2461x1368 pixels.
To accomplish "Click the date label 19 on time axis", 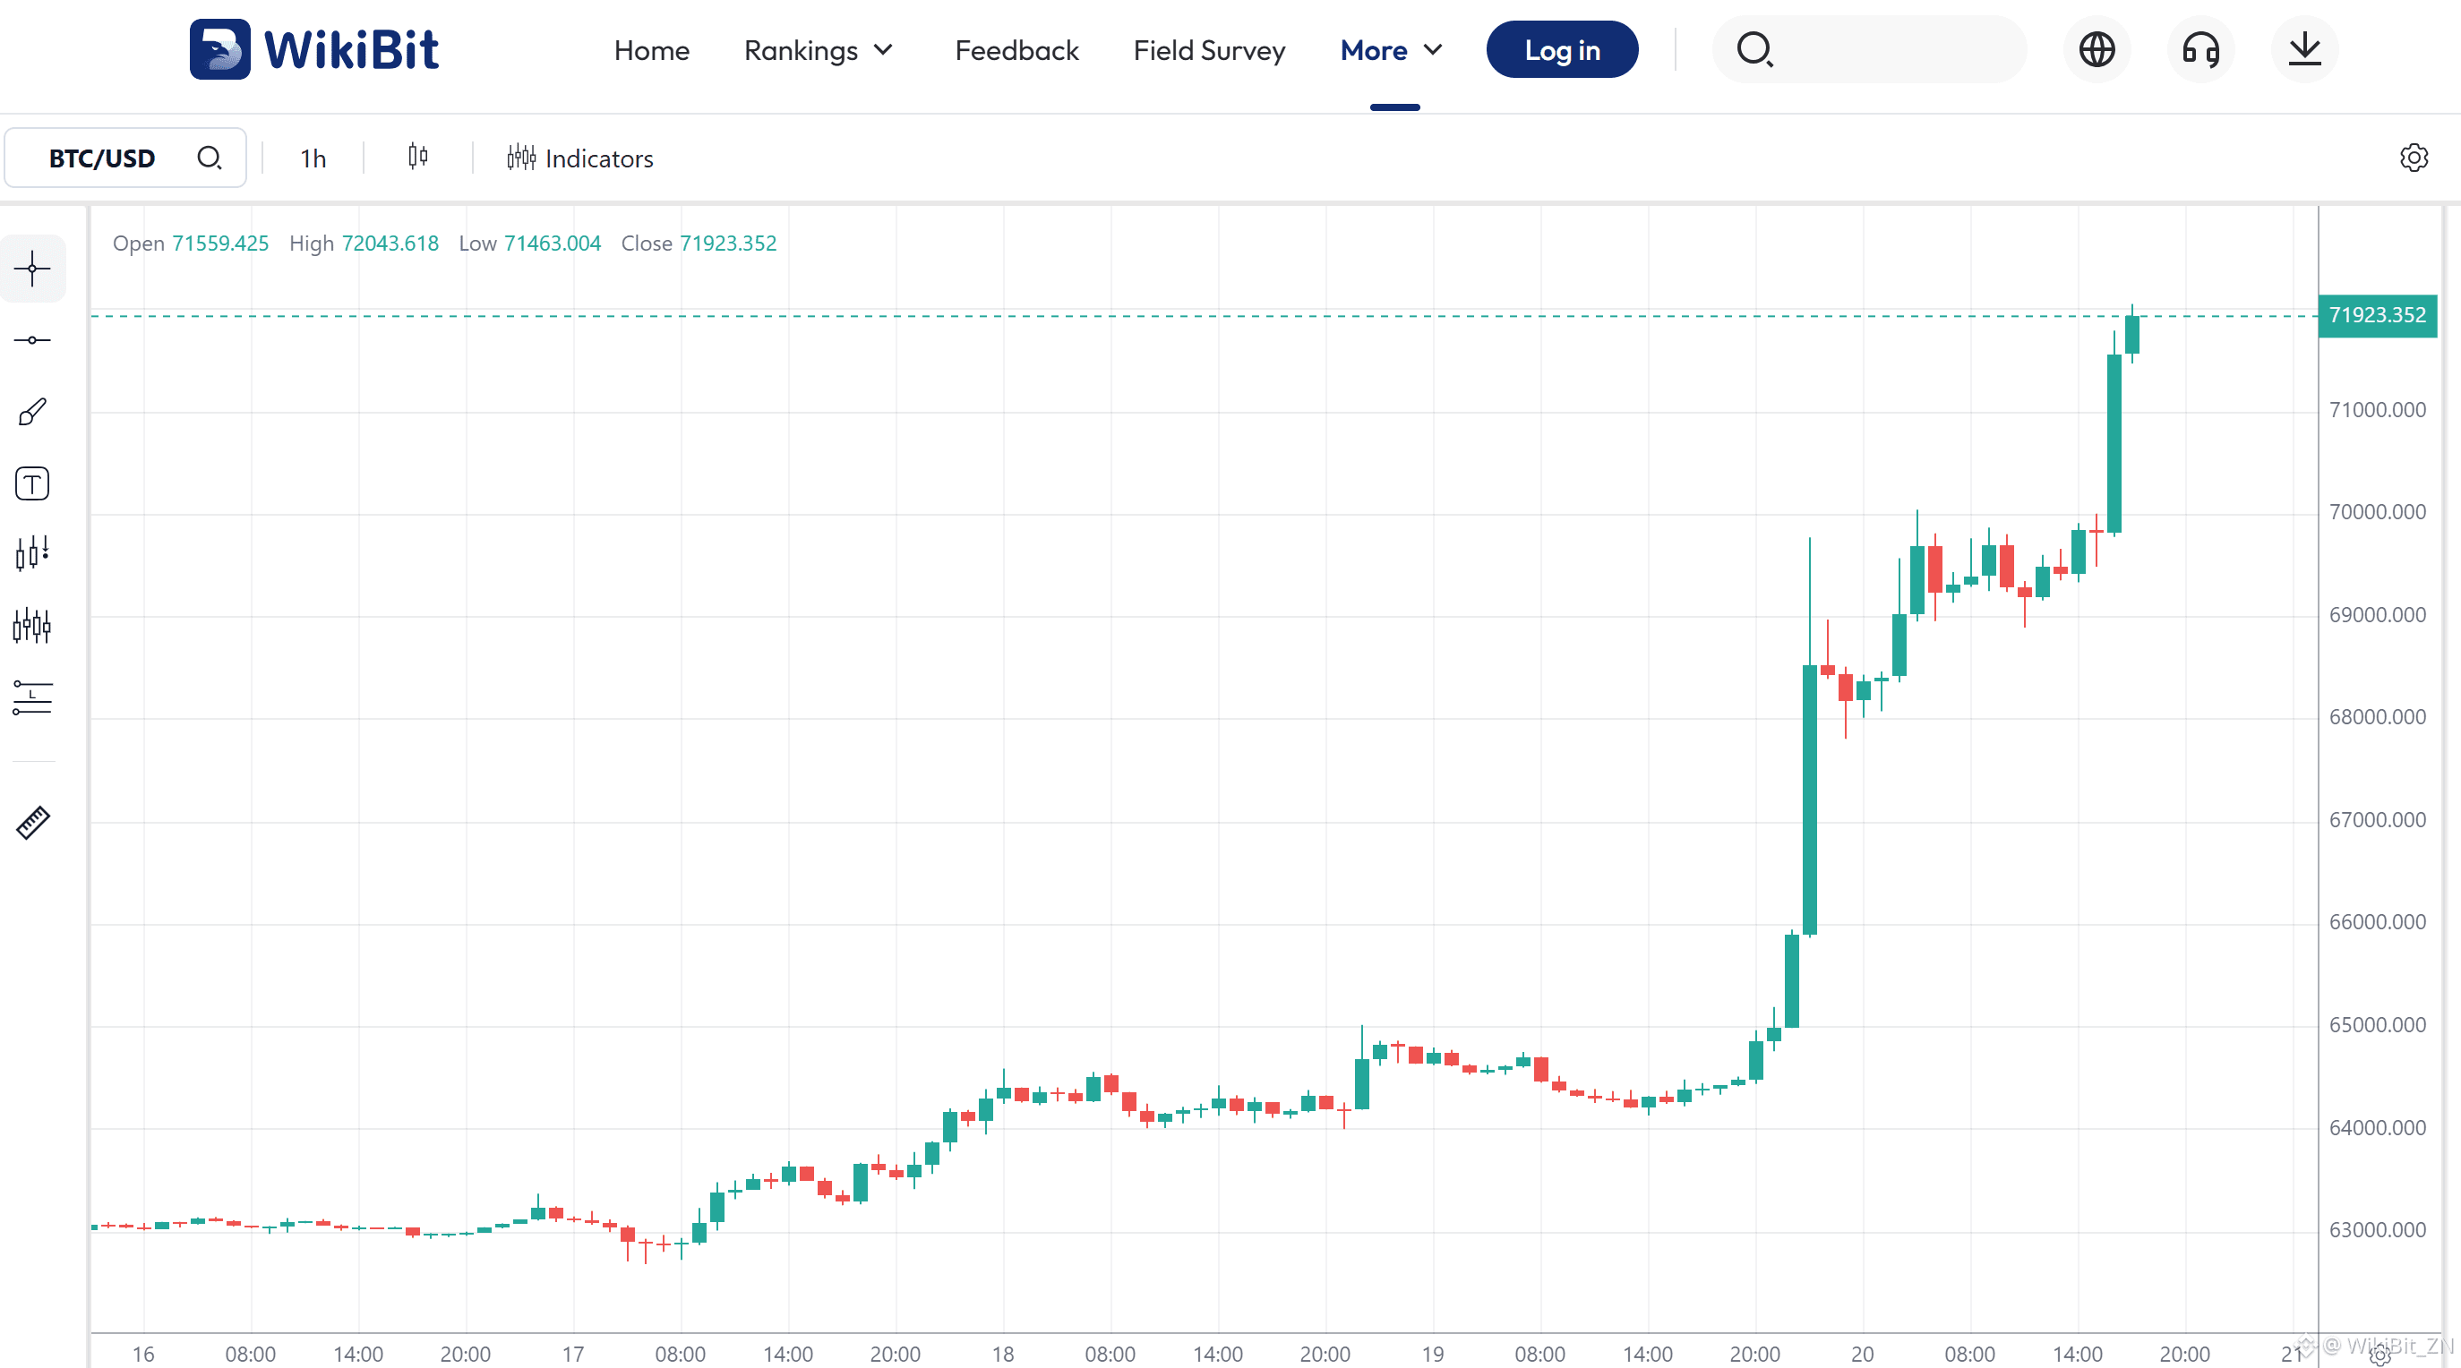I will 1433,1354.
